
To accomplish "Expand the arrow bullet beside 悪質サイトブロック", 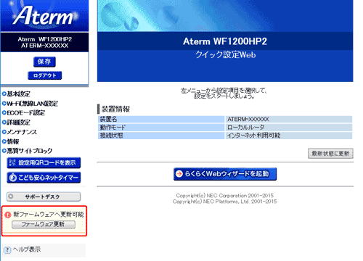I will (4, 151).
